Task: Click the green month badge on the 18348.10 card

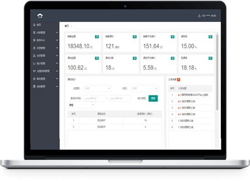Action: pyautogui.click(x=97, y=37)
